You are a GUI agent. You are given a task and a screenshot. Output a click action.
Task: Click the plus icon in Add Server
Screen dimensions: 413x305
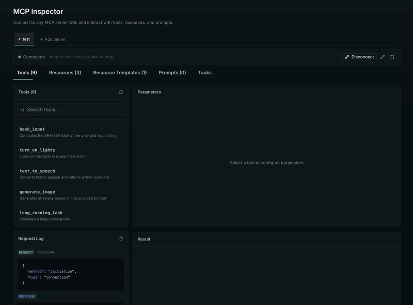click(x=41, y=39)
